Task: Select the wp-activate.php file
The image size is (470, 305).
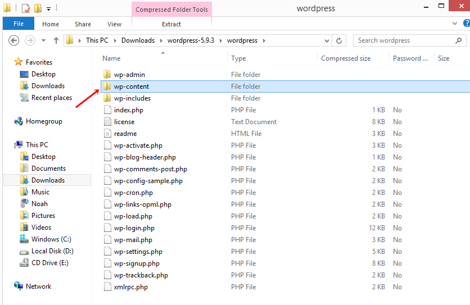Action: [x=138, y=145]
